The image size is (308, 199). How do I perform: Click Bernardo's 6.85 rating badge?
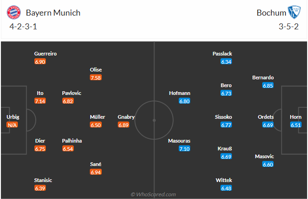tap(268, 85)
